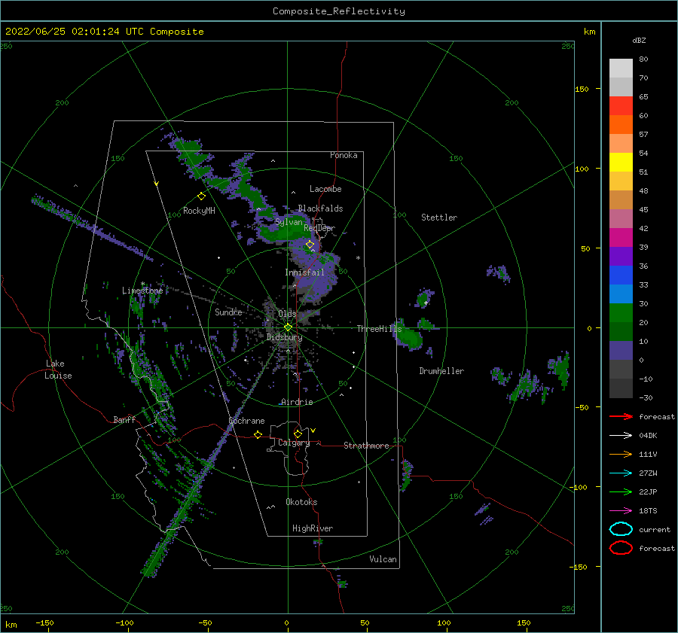Click the RedDeer city label
The height and width of the screenshot is (633, 678).
pyautogui.click(x=319, y=228)
